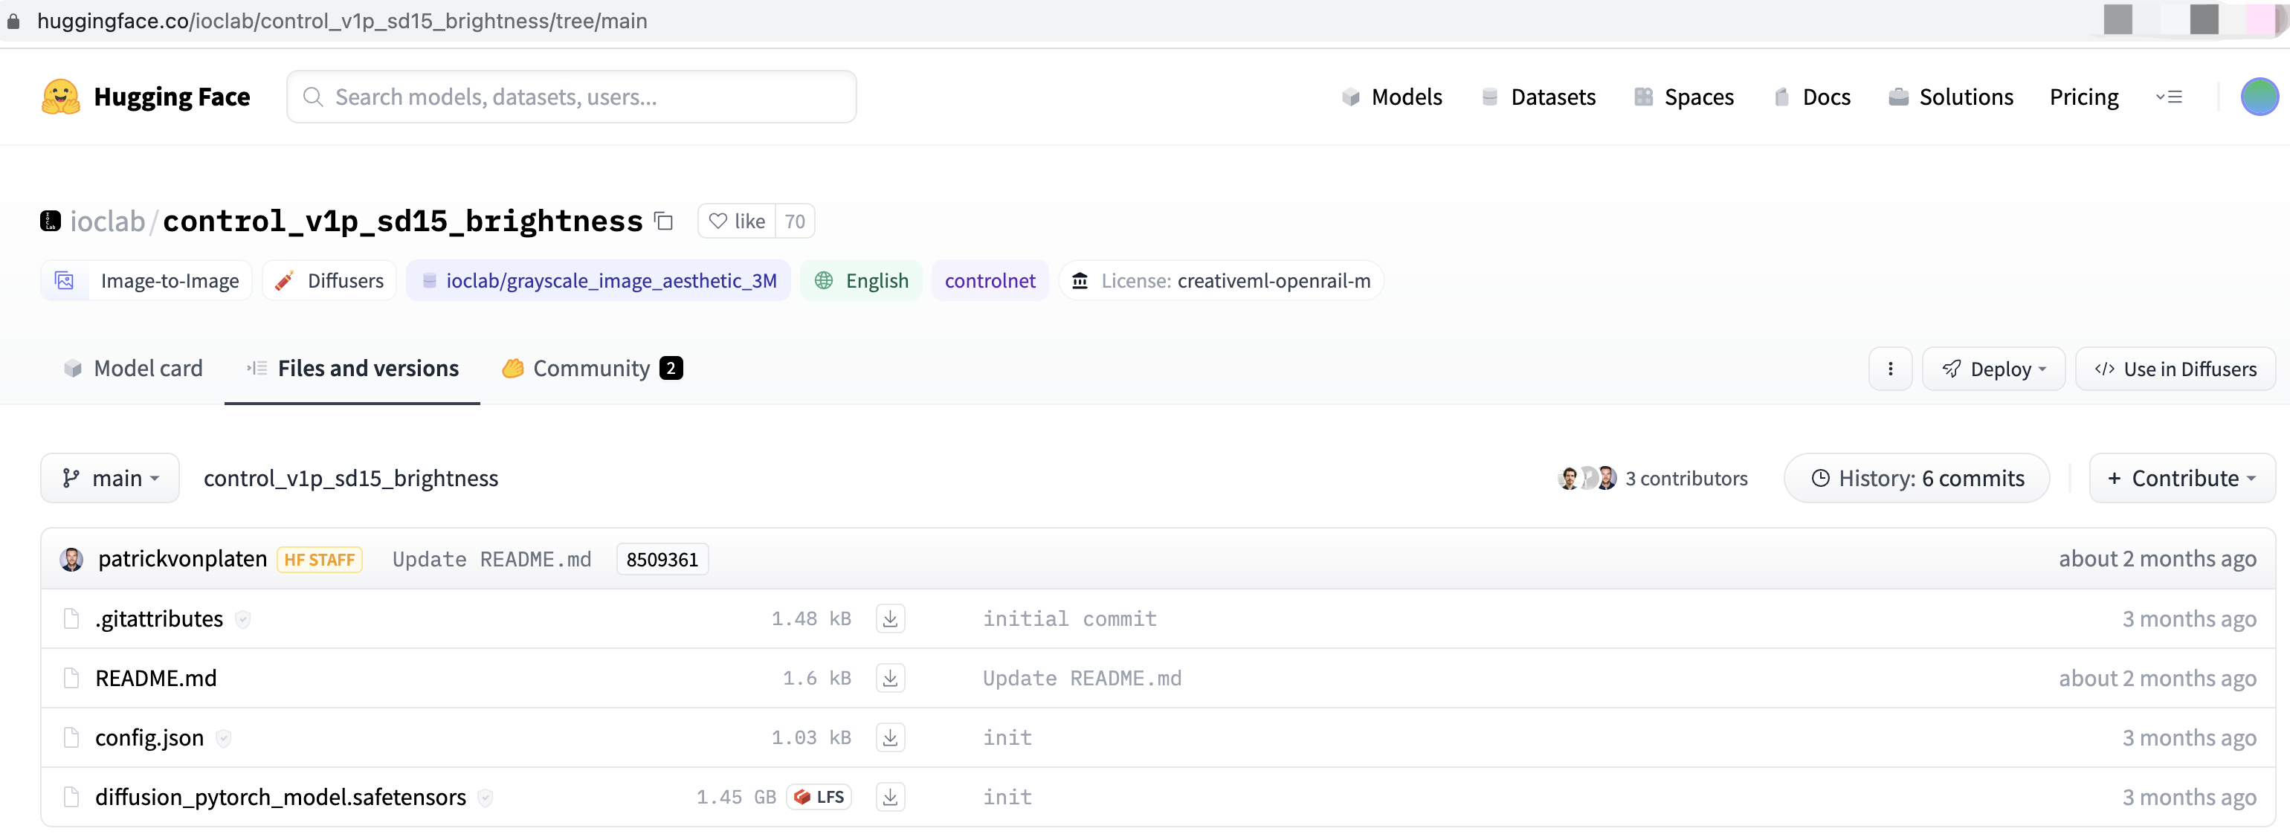Click the 3 contributors link

coord(1686,478)
